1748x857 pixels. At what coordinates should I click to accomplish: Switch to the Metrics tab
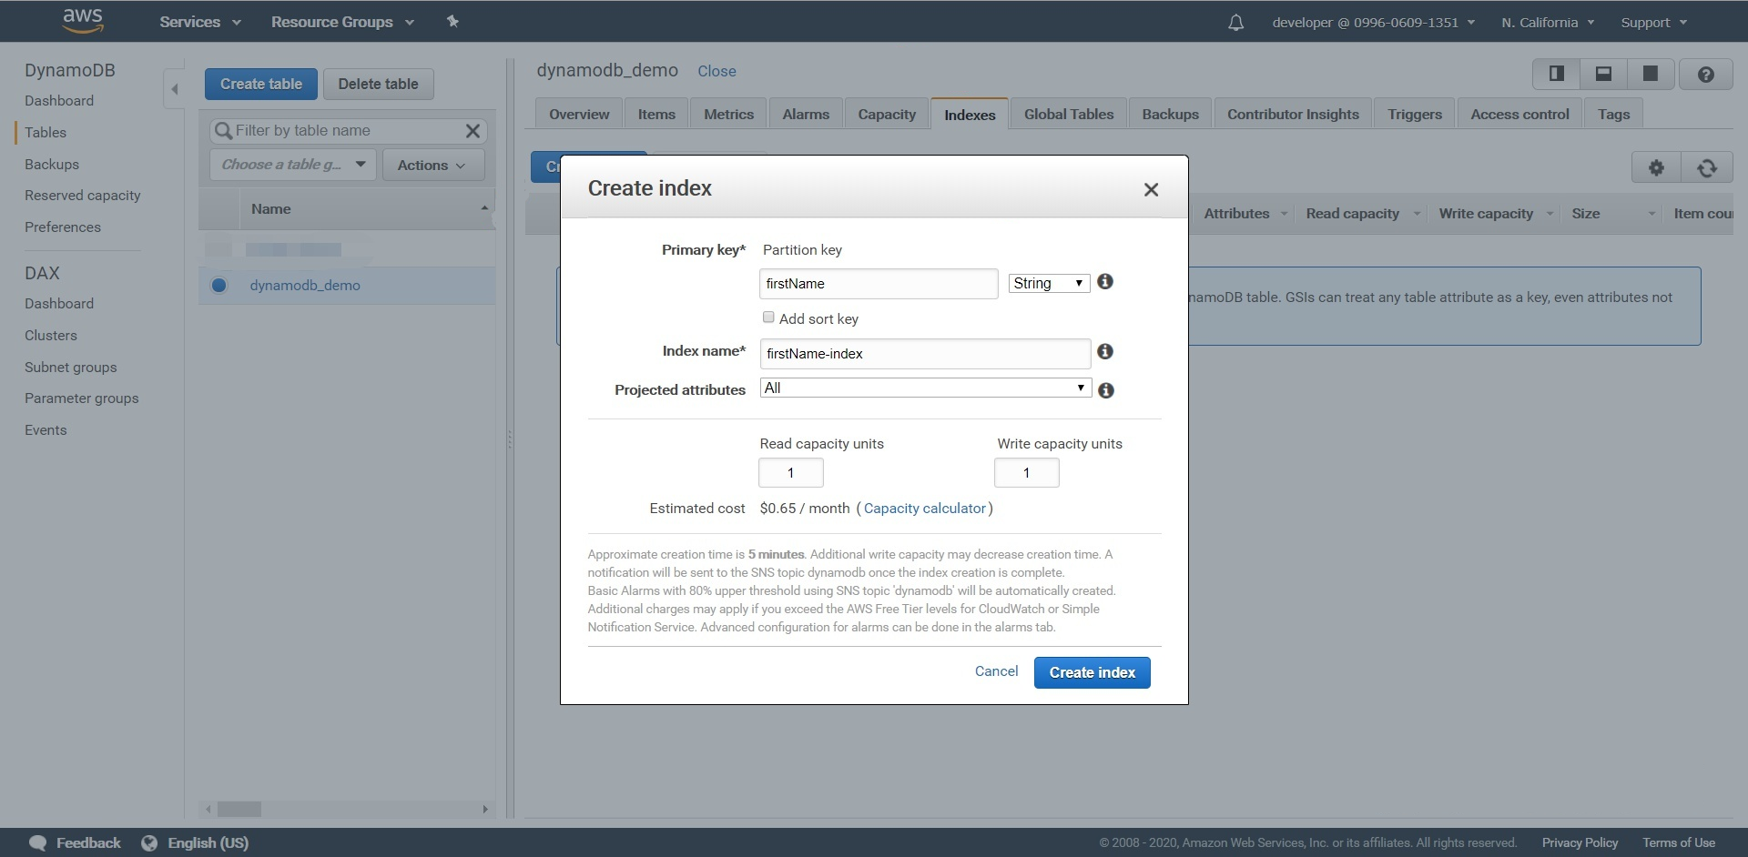tap(728, 114)
